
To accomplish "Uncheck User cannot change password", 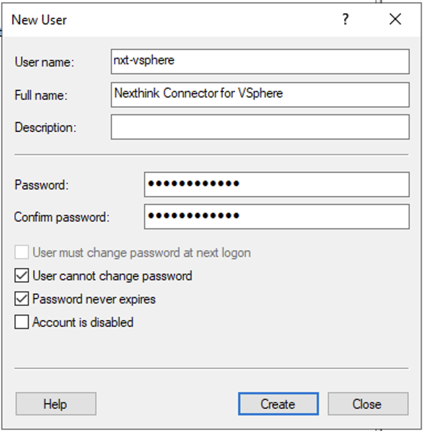I will click(x=22, y=276).
